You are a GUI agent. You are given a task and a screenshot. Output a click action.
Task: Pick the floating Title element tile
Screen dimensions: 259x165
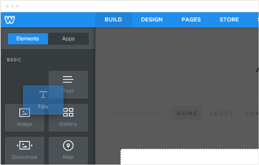[x=43, y=100]
